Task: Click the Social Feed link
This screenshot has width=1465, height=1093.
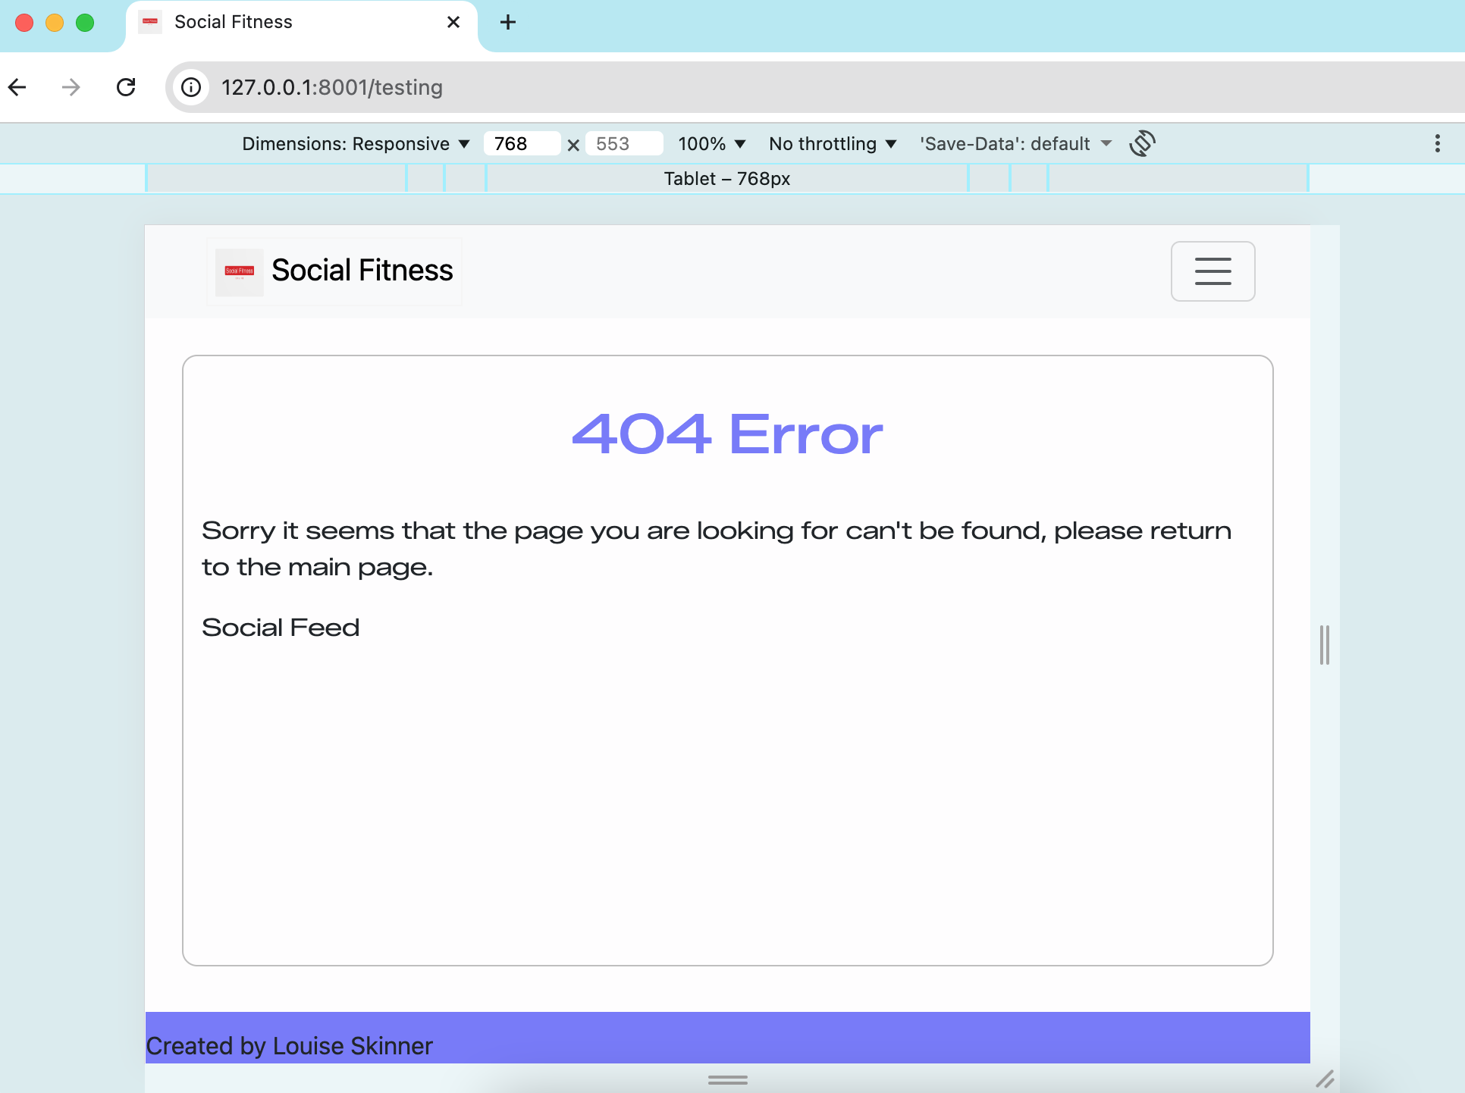Action: tap(280, 627)
